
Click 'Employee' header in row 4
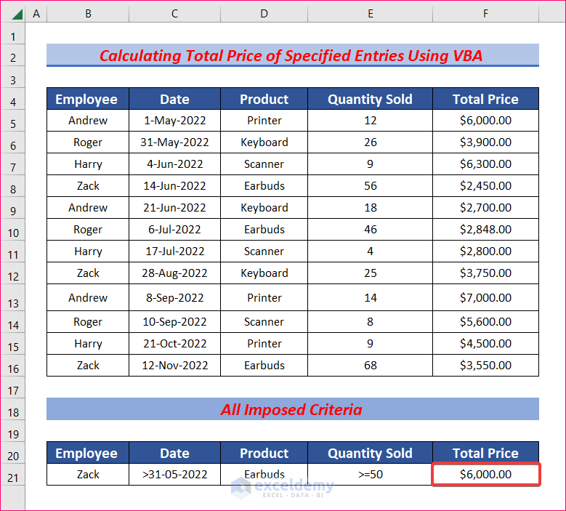coord(88,99)
